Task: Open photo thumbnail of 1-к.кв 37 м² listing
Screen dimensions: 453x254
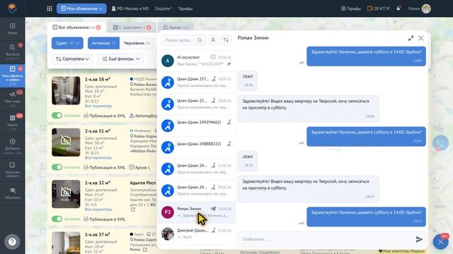Action: (66, 243)
